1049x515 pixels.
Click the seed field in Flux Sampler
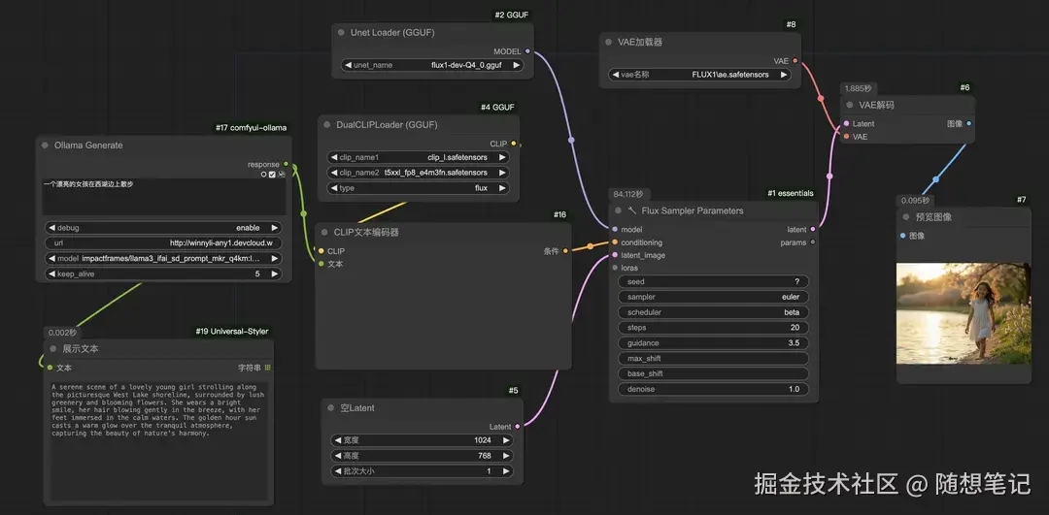[x=713, y=282]
